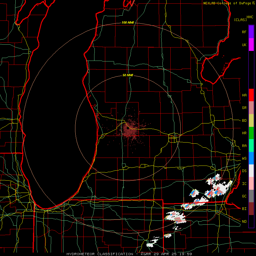Click the BD legend label

(244, 121)
